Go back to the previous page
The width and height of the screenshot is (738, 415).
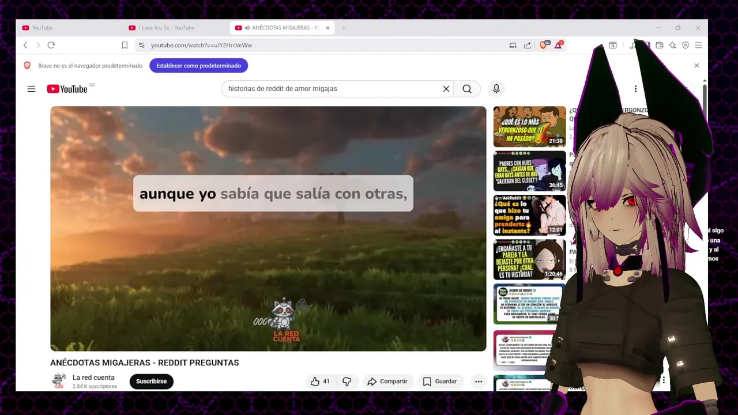point(25,45)
